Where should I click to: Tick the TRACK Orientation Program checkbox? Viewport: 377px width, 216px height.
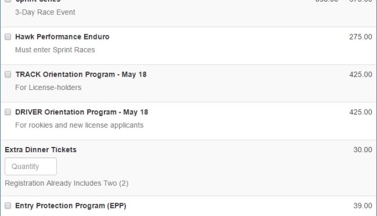pyautogui.click(x=8, y=74)
